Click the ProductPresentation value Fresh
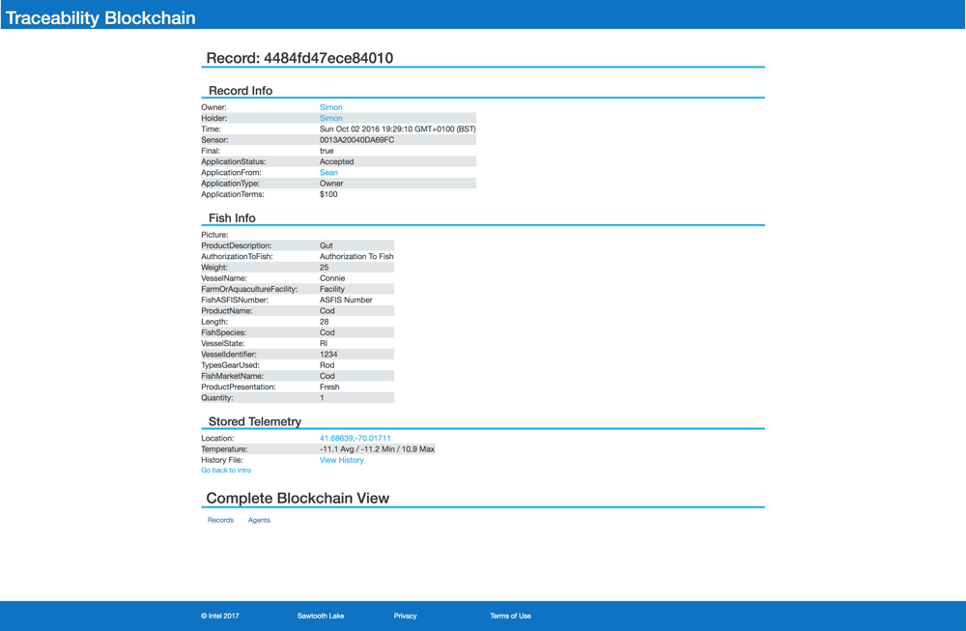The image size is (966, 631). click(x=329, y=387)
